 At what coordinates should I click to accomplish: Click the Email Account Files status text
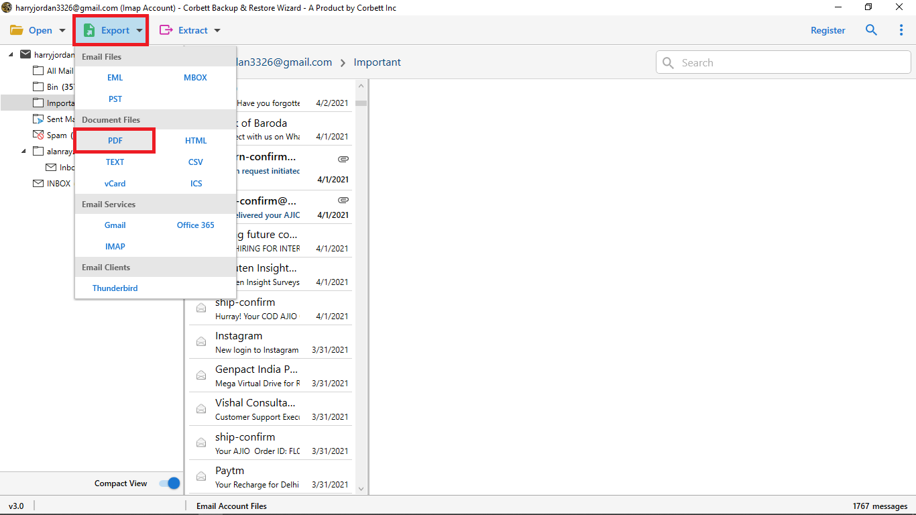coord(231,506)
